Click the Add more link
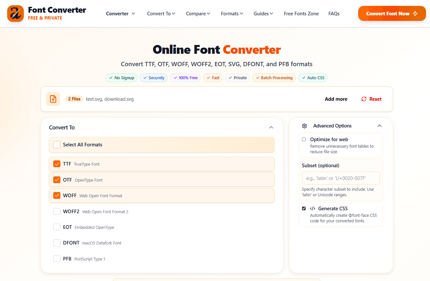This screenshot has width=430, height=281. point(336,99)
